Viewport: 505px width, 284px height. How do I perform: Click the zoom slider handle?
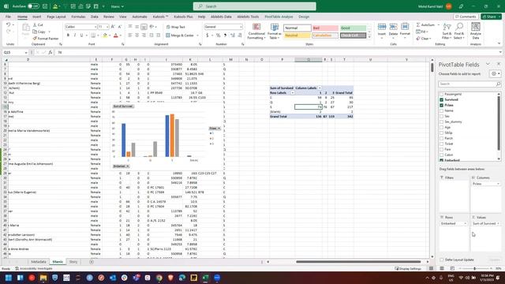(475, 268)
